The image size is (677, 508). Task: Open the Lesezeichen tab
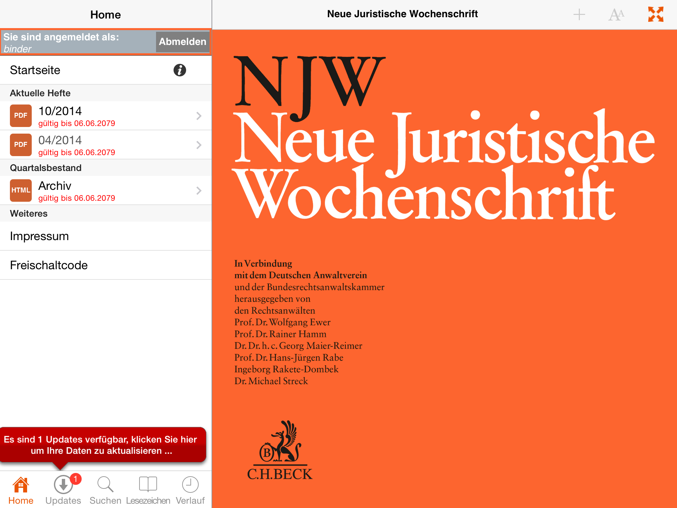click(148, 491)
